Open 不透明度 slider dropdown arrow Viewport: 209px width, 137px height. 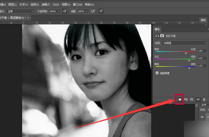point(59,11)
